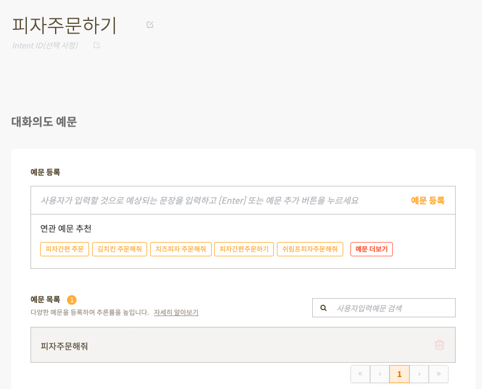Select page 1 in pagination
This screenshot has height=389, width=482.
[399, 374]
